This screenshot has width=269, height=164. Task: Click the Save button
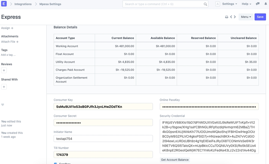pos(260,17)
